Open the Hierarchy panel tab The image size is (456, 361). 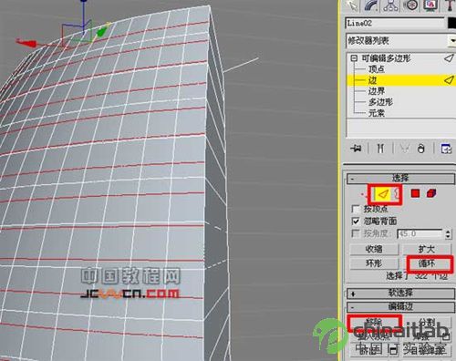(x=390, y=5)
